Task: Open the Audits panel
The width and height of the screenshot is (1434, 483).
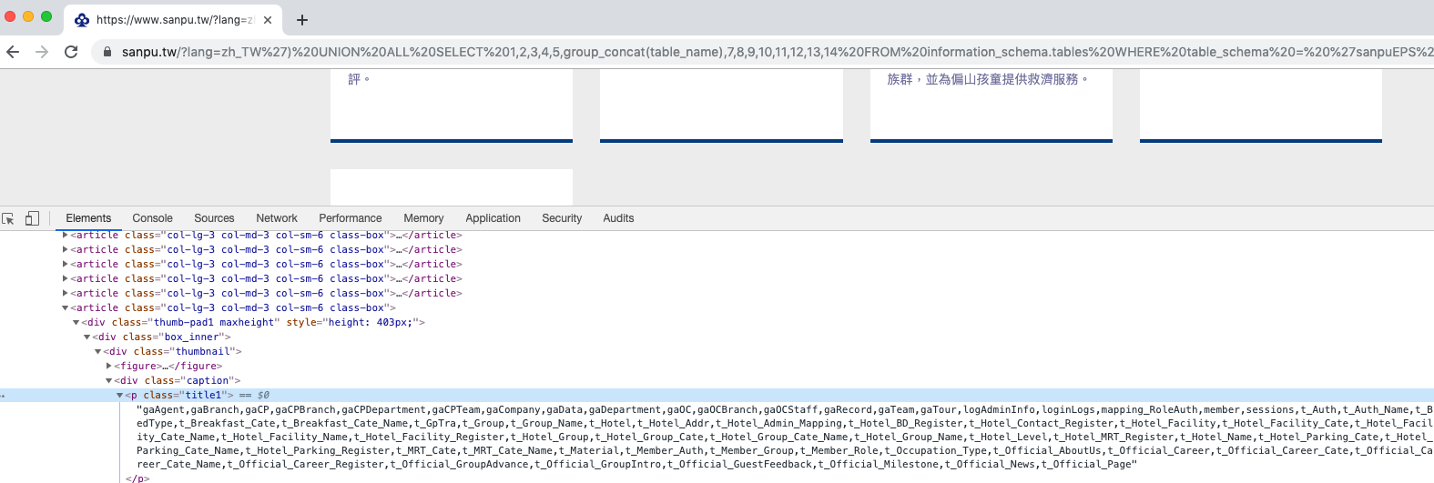Action: tap(618, 218)
